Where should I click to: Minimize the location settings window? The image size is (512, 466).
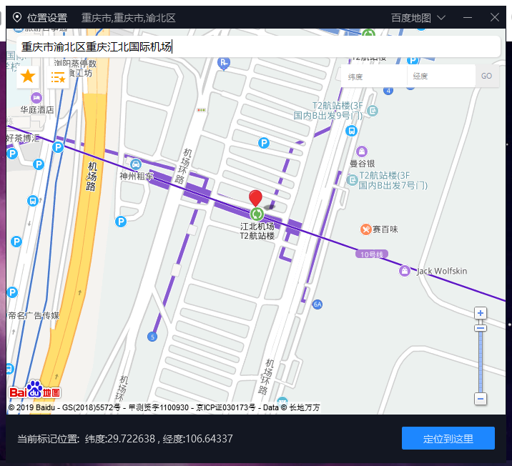[468, 17]
